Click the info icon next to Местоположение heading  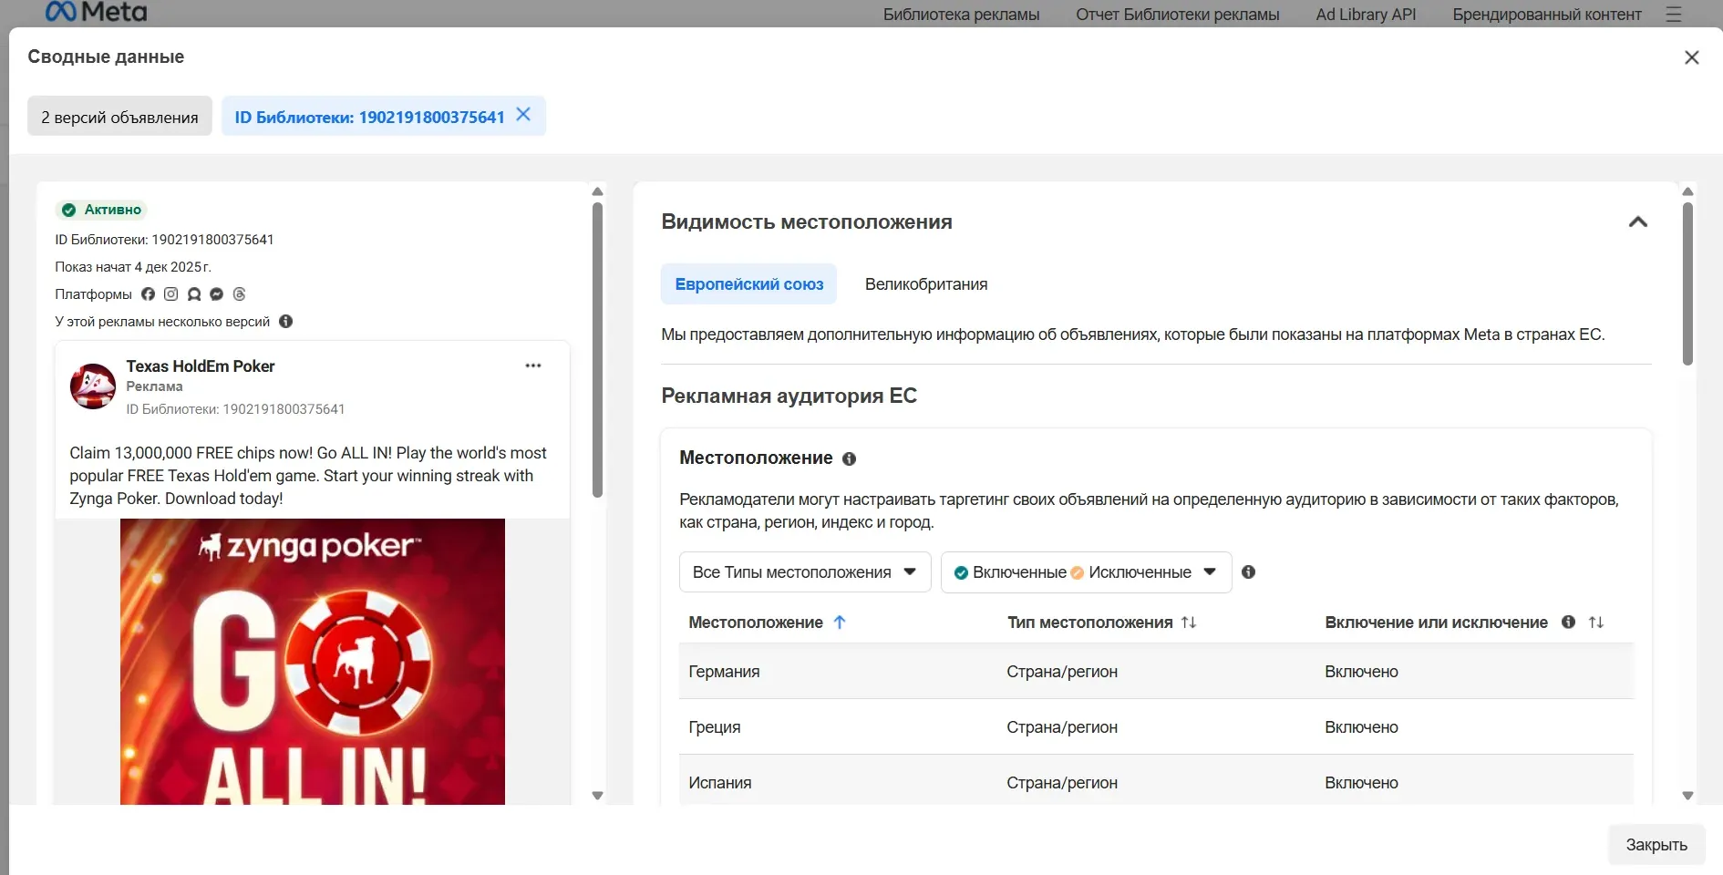click(x=849, y=458)
